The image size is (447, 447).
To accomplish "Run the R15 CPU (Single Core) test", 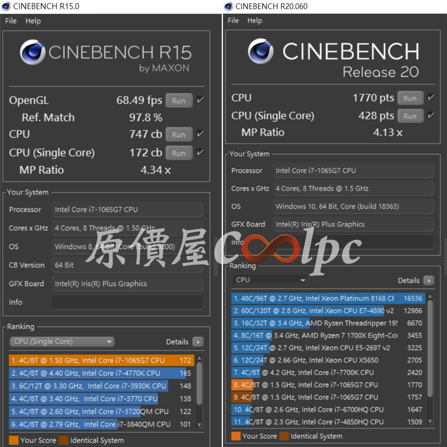I will (x=179, y=153).
